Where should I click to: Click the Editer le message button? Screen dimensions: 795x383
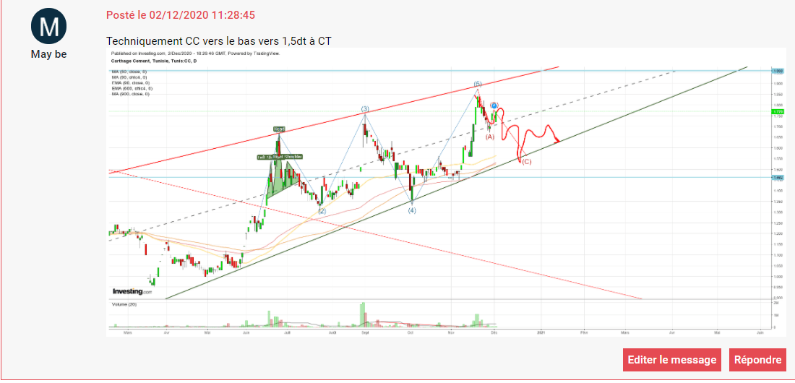tap(672, 360)
